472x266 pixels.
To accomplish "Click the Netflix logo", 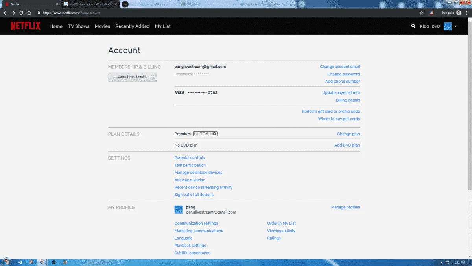I will [x=26, y=26].
